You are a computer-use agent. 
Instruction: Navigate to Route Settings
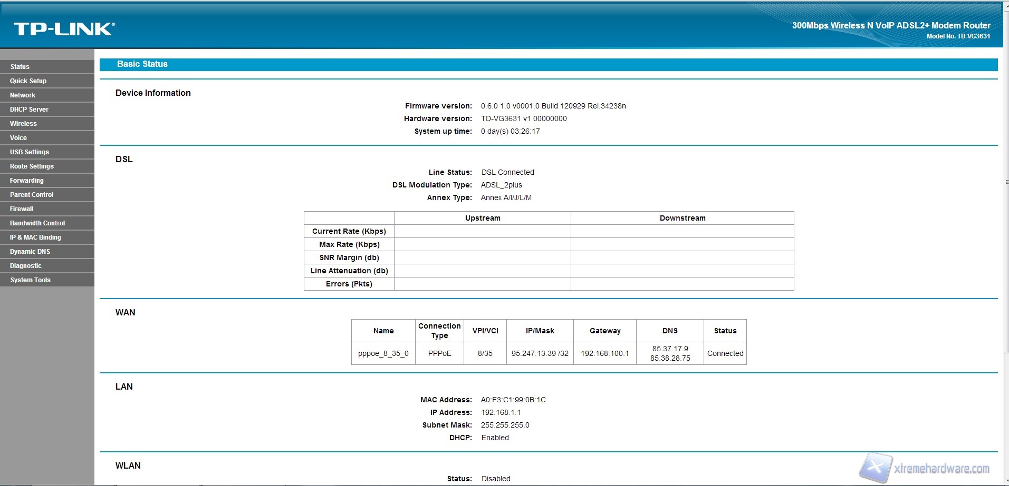click(32, 166)
